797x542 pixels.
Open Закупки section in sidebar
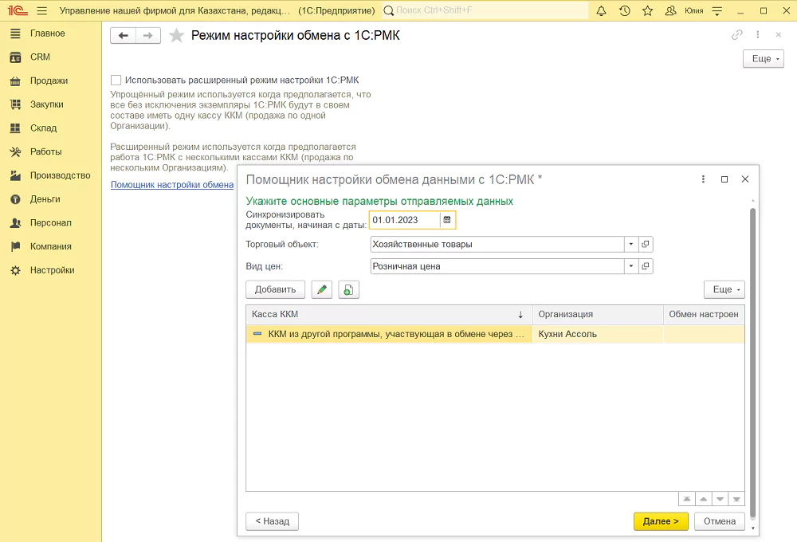pos(47,104)
